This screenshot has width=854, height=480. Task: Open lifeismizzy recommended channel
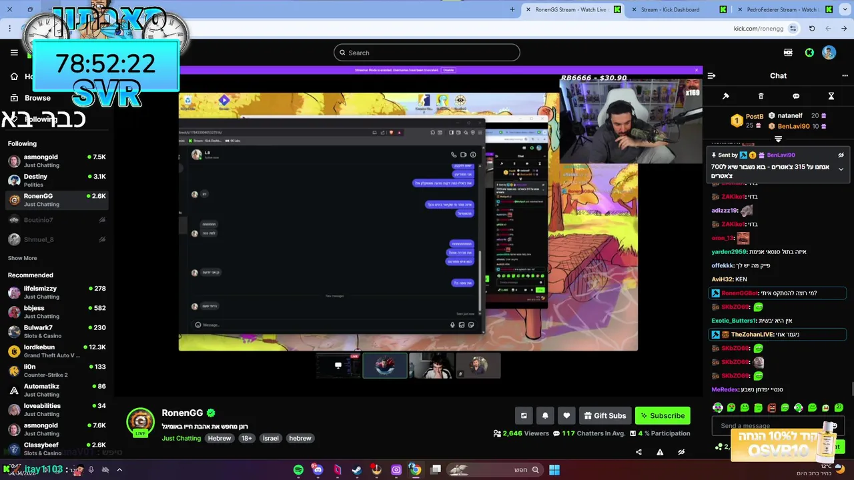click(x=57, y=293)
